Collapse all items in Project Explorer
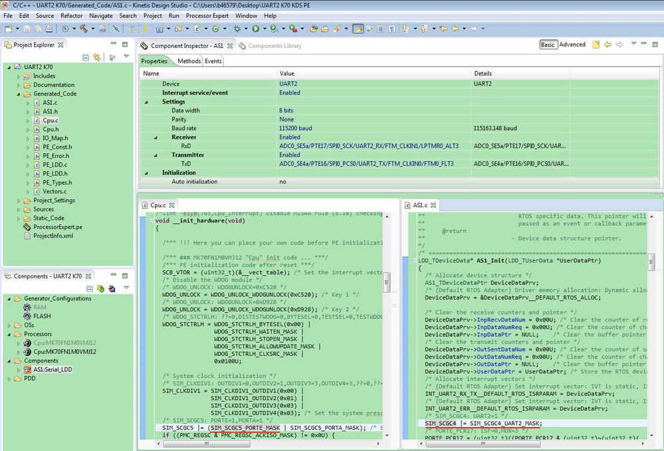 tap(86, 58)
